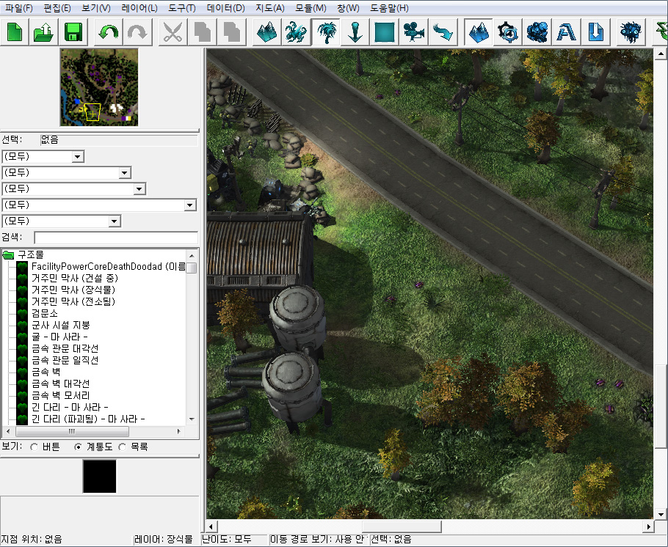Open the 파일(F) menu
668x547 pixels.
point(19,8)
